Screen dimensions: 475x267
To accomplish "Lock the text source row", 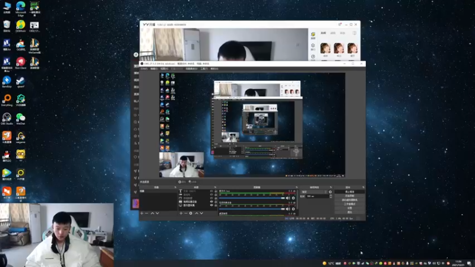I will [x=216, y=191].
